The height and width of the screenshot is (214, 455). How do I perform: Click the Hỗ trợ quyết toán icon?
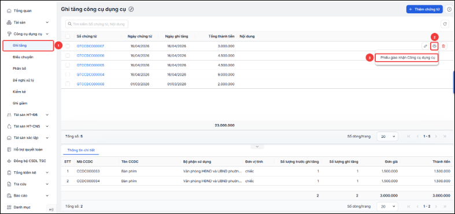tap(9, 149)
